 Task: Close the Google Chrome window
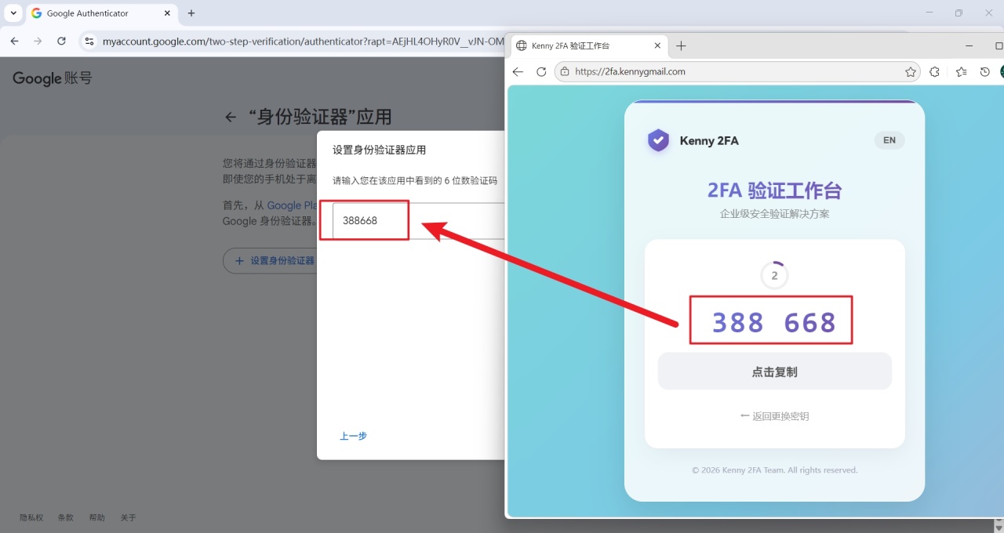coord(988,13)
